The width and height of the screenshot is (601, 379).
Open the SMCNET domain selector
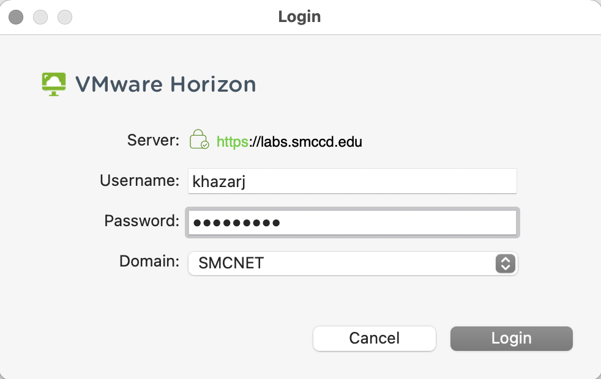pos(353,263)
